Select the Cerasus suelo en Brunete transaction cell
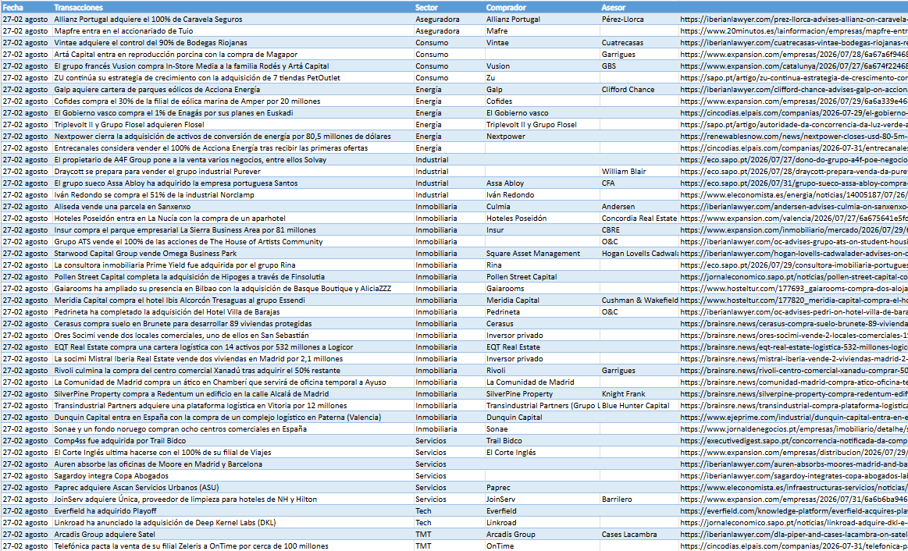Viewport: 908px width, 551px height. click(233, 324)
